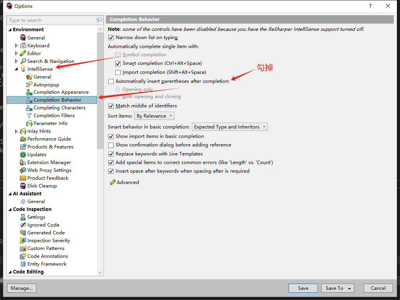The image size is (400, 300).
Task: Enable Import completion (Shift+Alt+Space) checkbox
Action: [118, 72]
